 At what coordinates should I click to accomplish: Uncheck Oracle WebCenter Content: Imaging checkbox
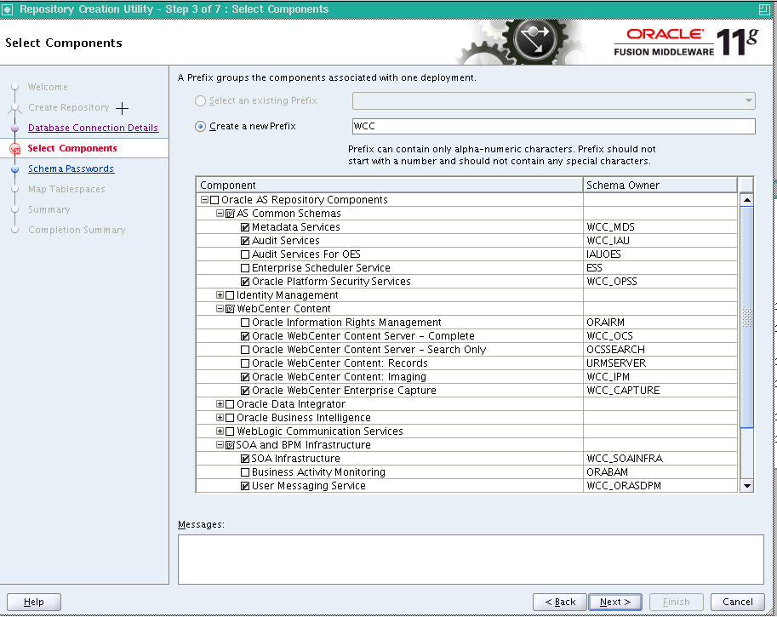coord(245,377)
